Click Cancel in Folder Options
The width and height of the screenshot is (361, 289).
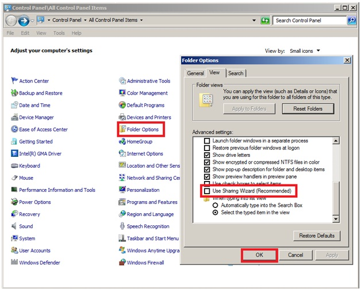(x=295, y=255)
